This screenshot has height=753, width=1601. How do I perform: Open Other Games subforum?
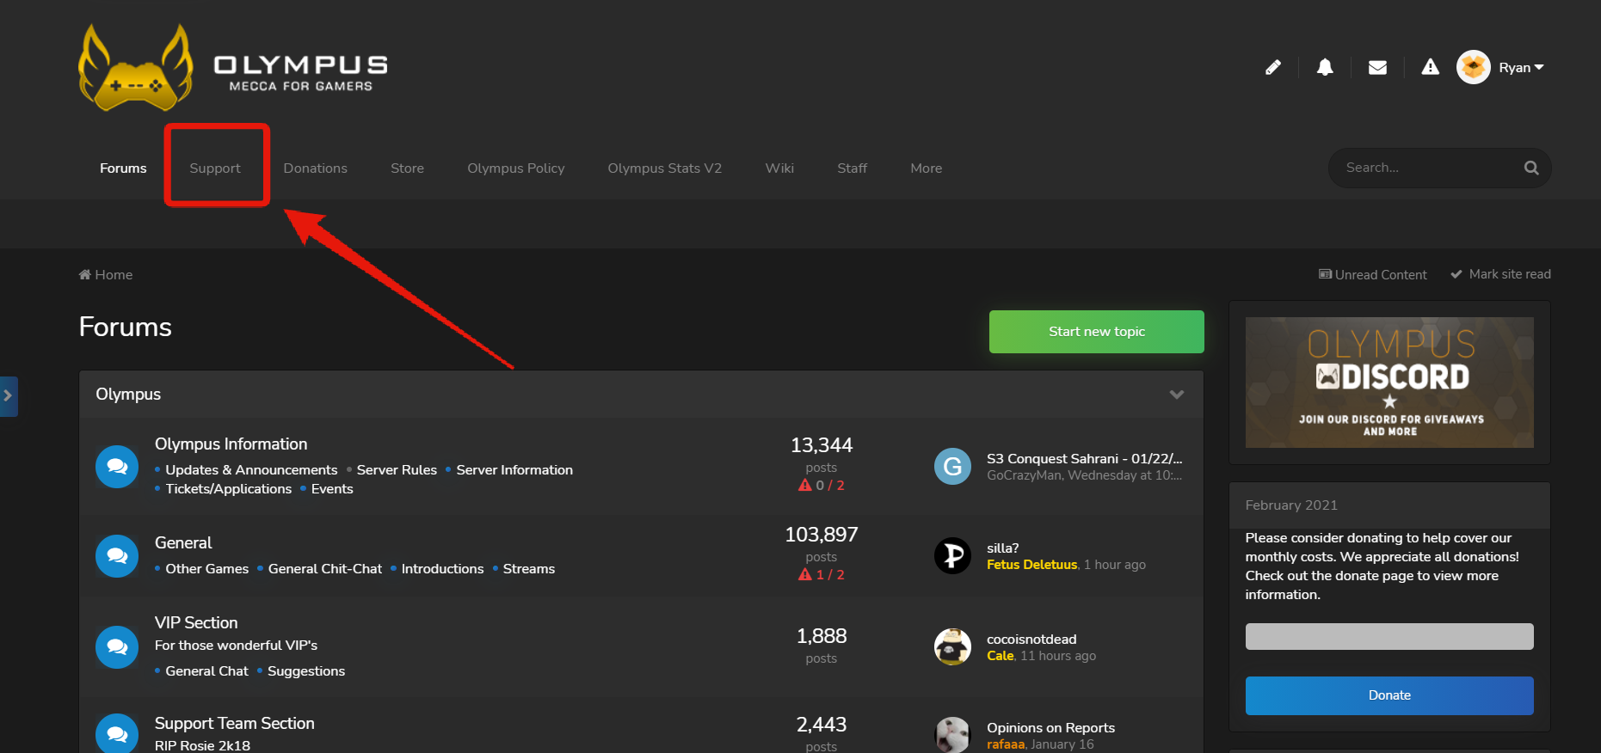pyautogui.click(x=207, y=569)
